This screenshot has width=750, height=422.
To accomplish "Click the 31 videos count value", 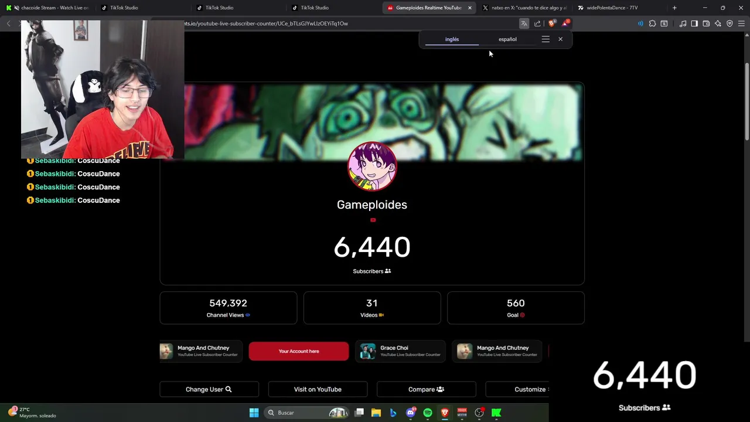I will point(372,303).
